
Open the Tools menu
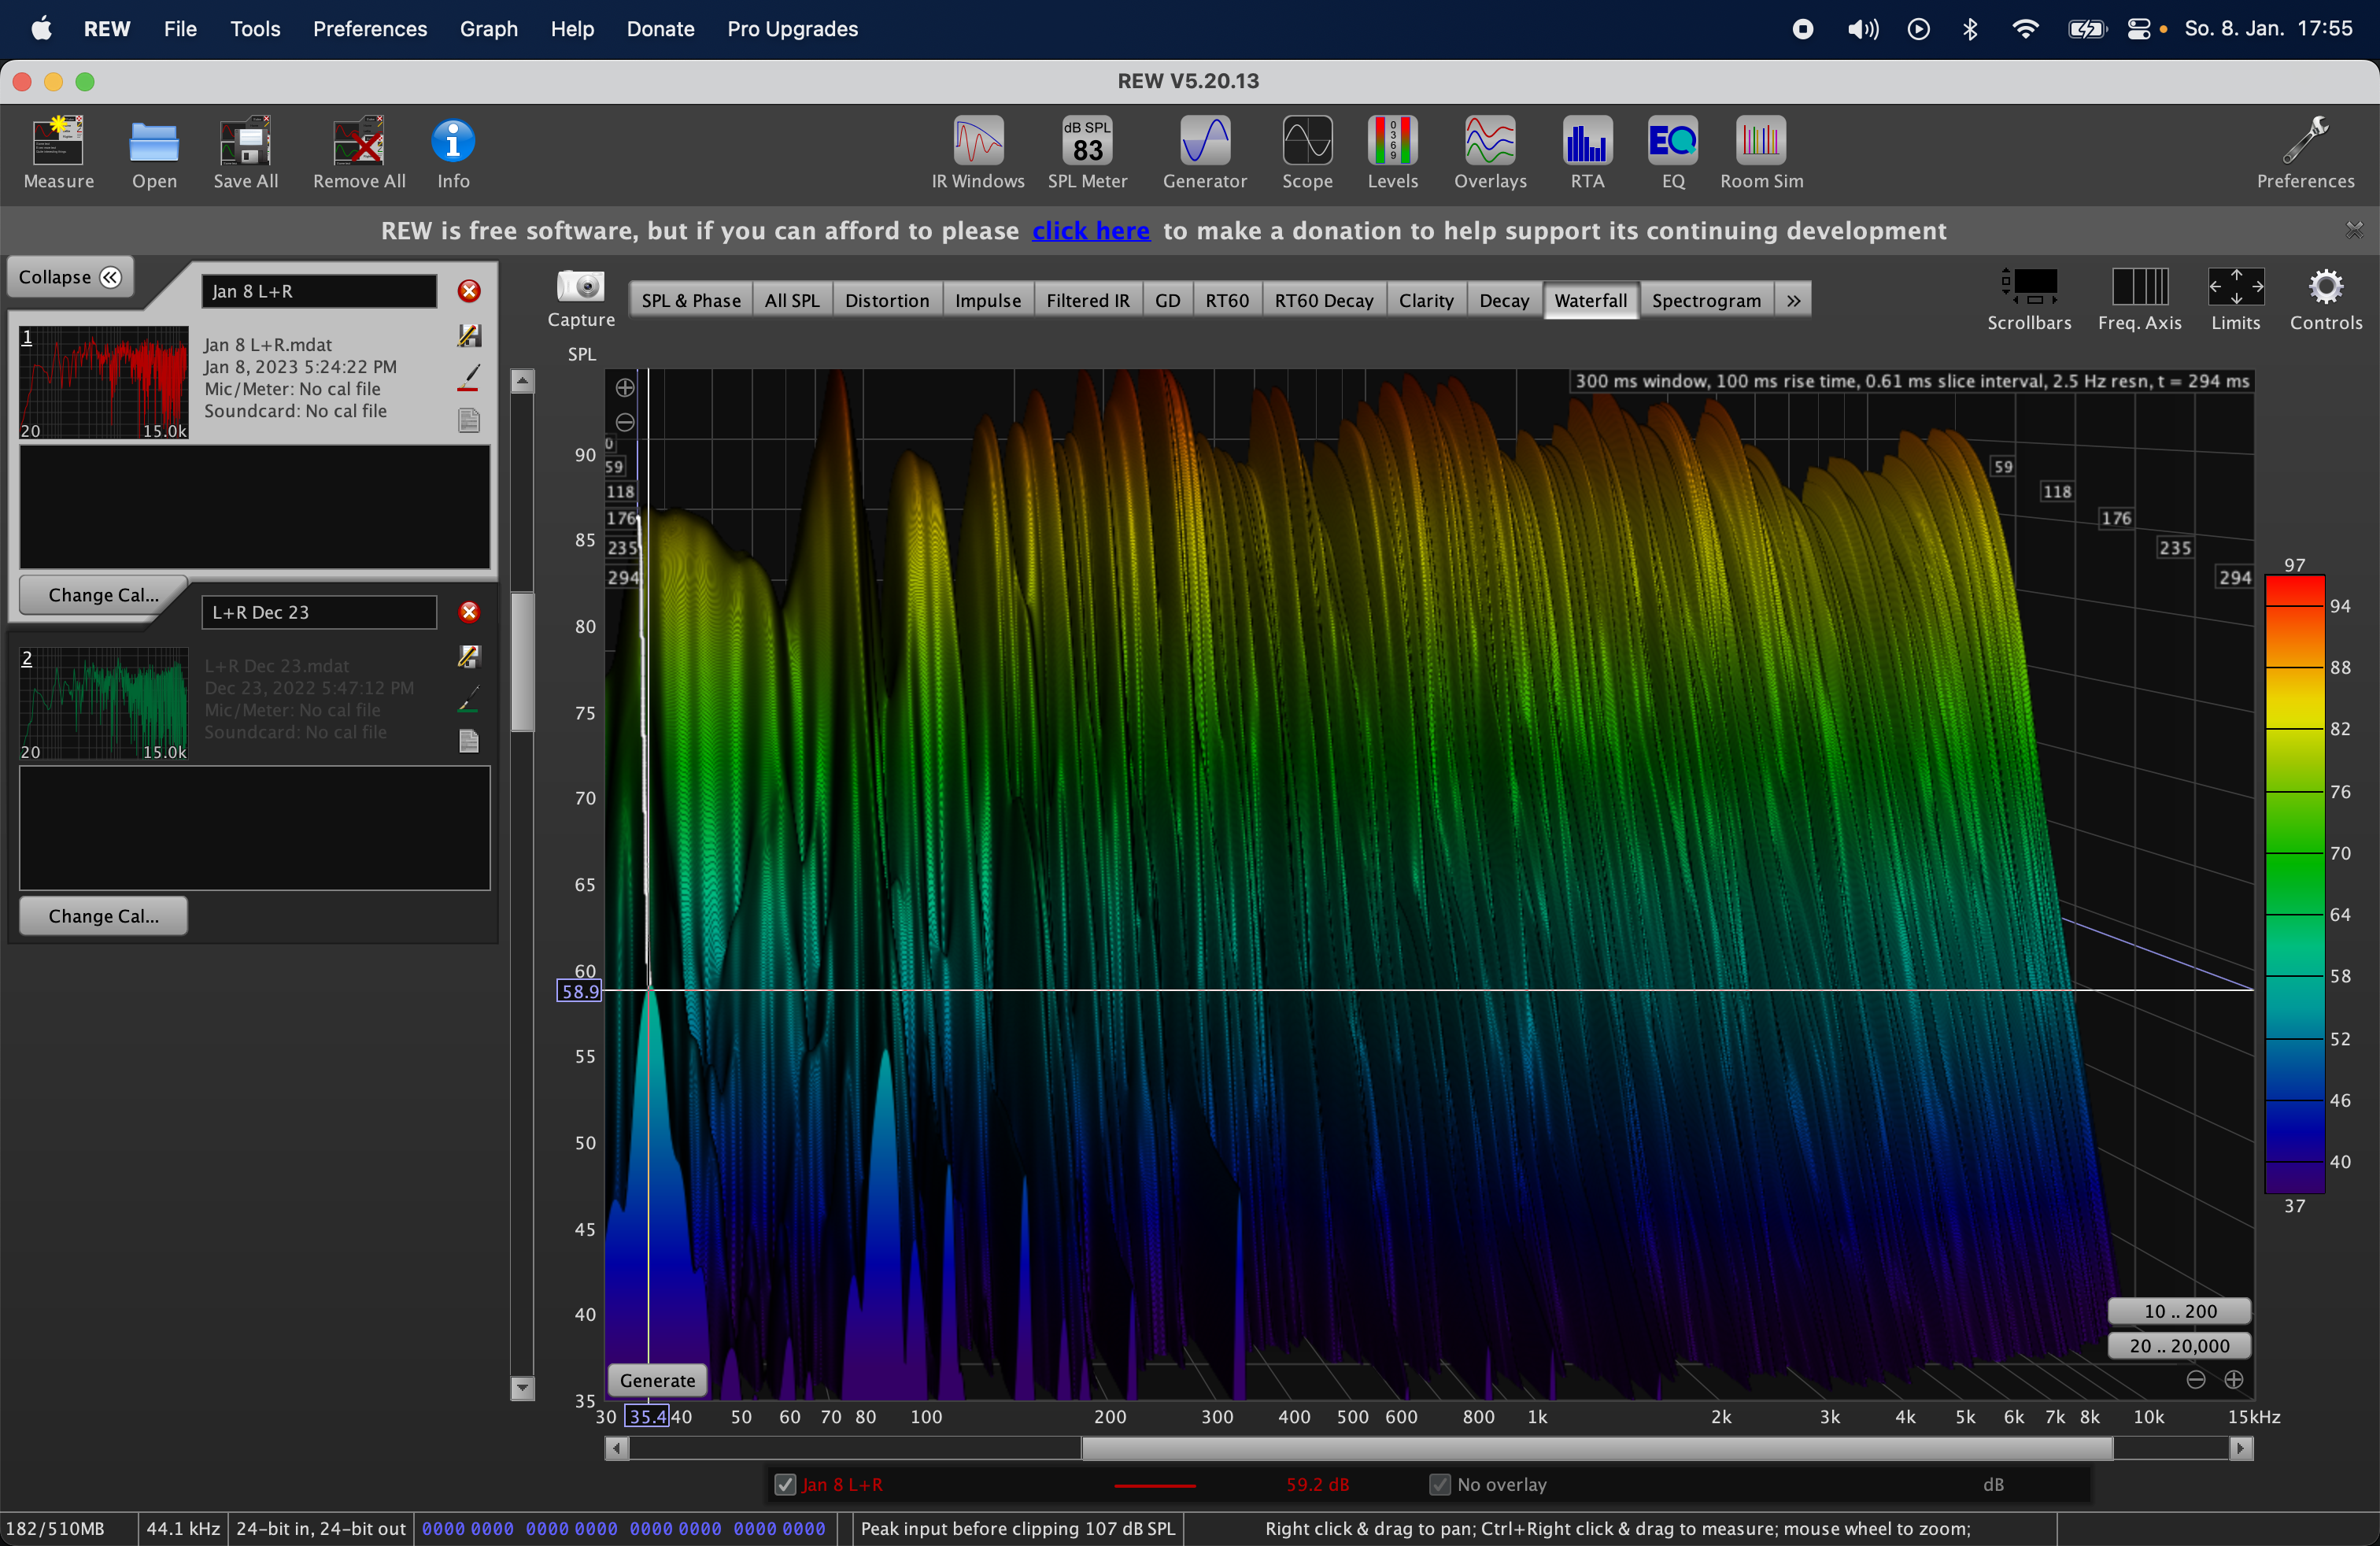click(255, 29)
